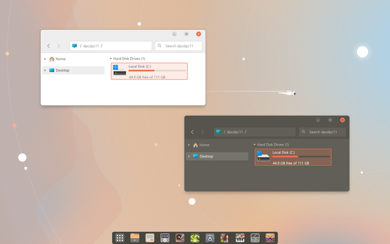Launch the gray dual-knob mixer dock icon
The width and height of the screenshot is (390, 244).
255,238
